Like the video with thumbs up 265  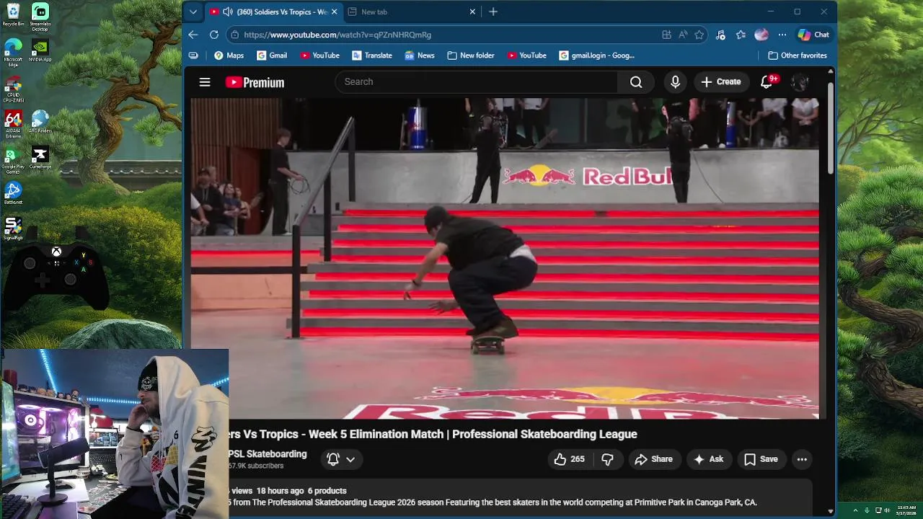coord(569,459)
